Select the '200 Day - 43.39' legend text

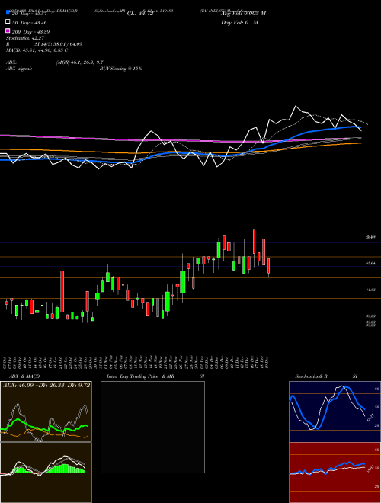click(31, 32)
